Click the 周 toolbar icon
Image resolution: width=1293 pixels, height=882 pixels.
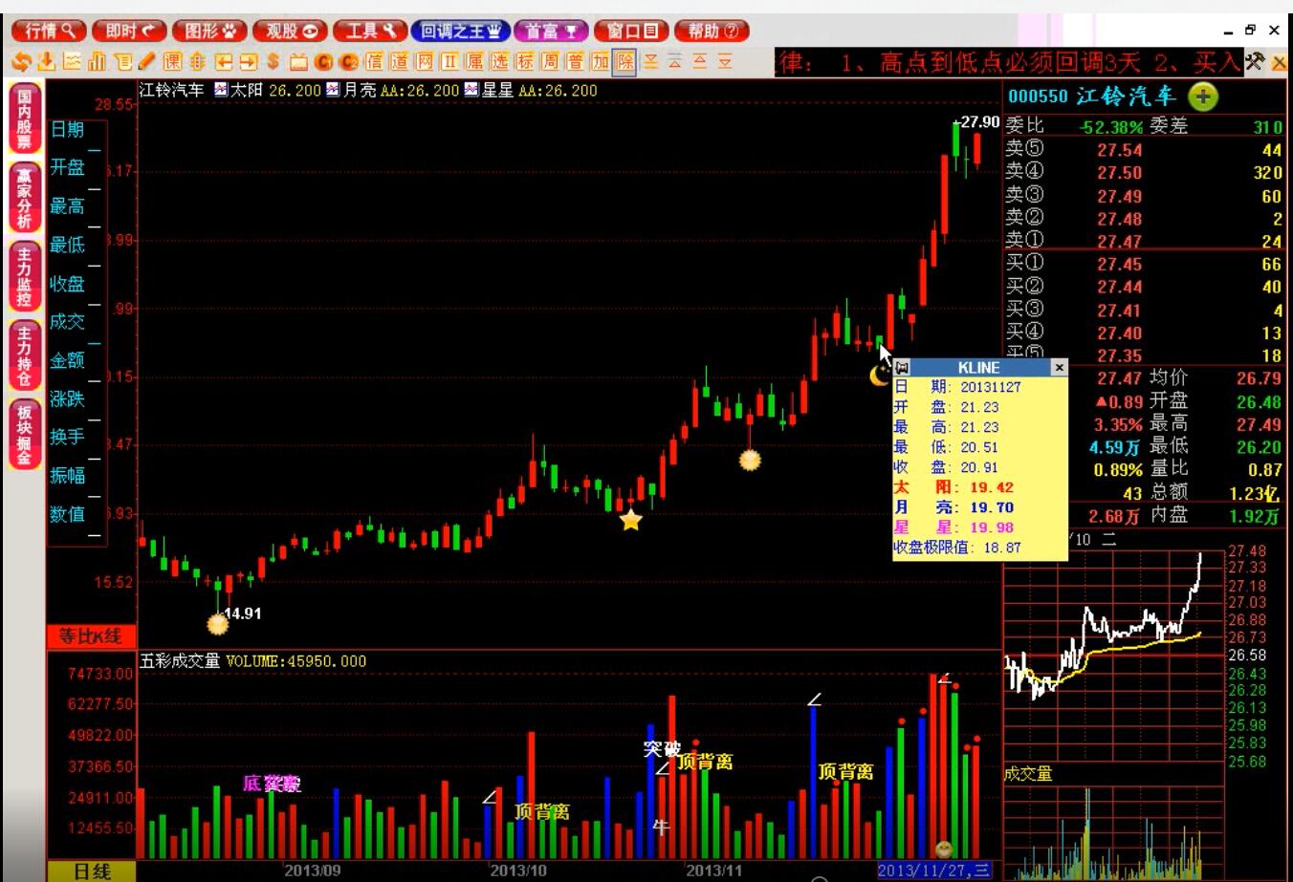549,62
